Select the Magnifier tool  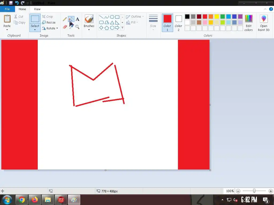point(77,27)
